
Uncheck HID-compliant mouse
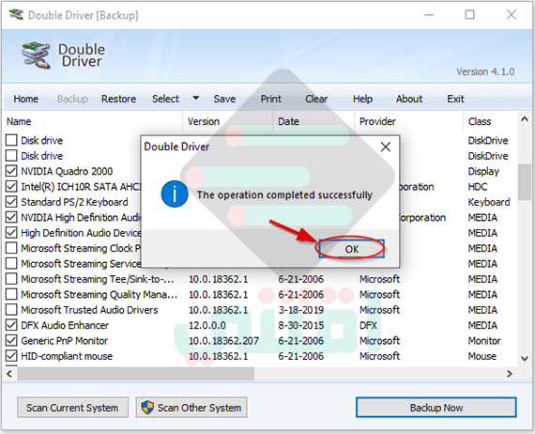point(11,356)
